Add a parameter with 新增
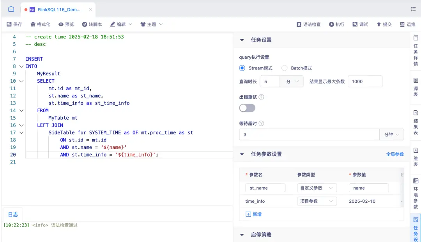Screen dimensions: 421x242 [254, 214]
